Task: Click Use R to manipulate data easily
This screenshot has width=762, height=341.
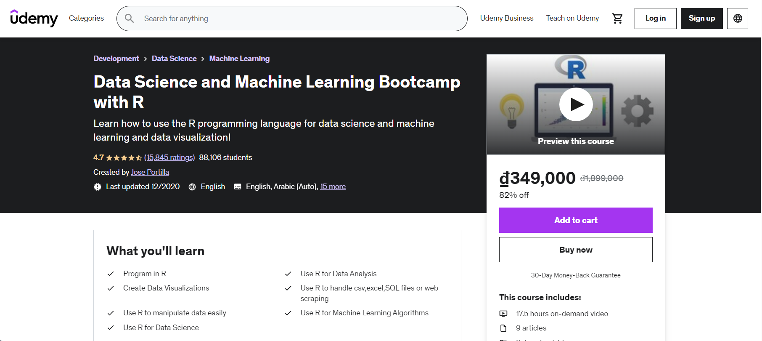Action: pos(175,313)
